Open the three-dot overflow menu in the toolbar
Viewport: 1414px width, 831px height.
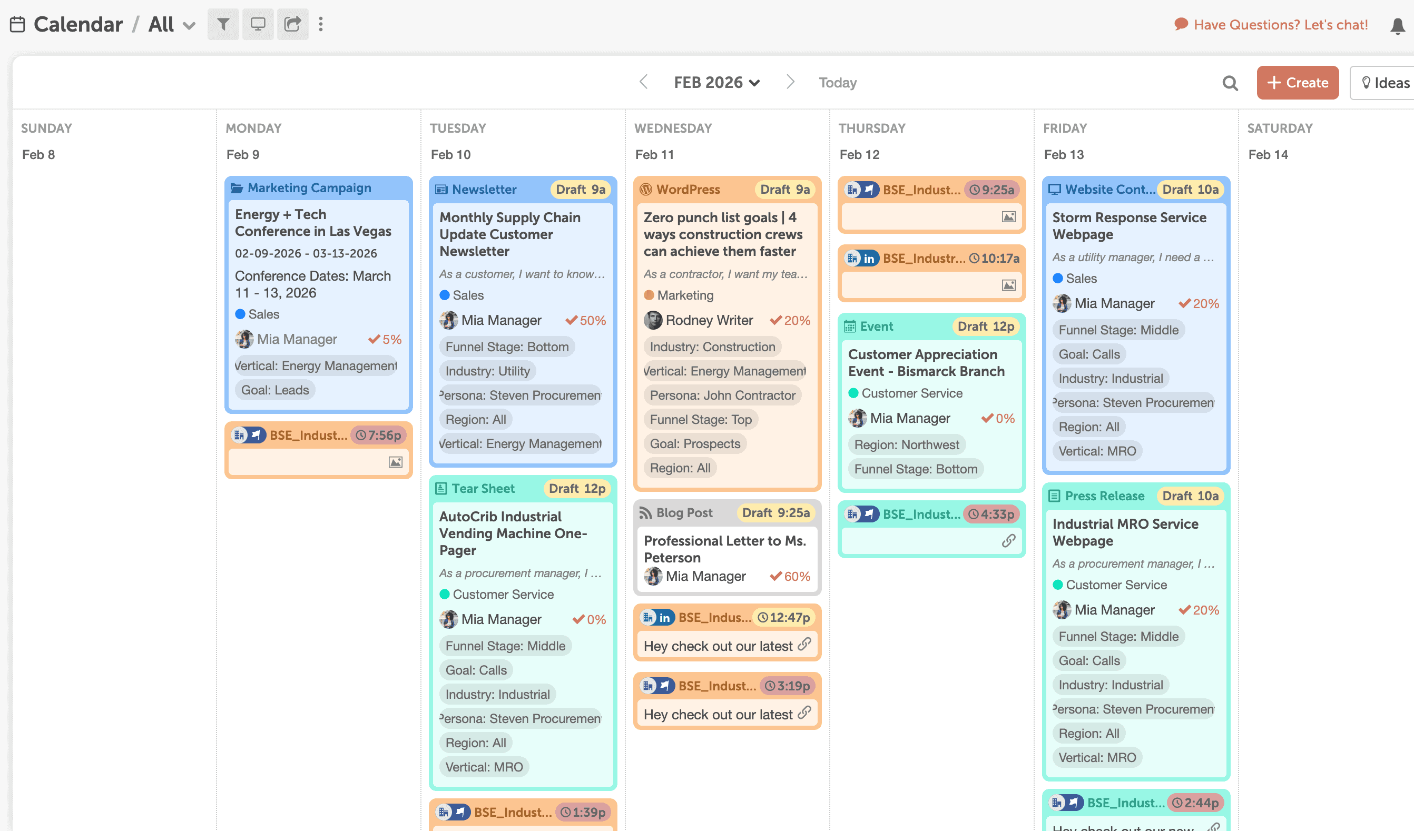[x=321, y=24]
